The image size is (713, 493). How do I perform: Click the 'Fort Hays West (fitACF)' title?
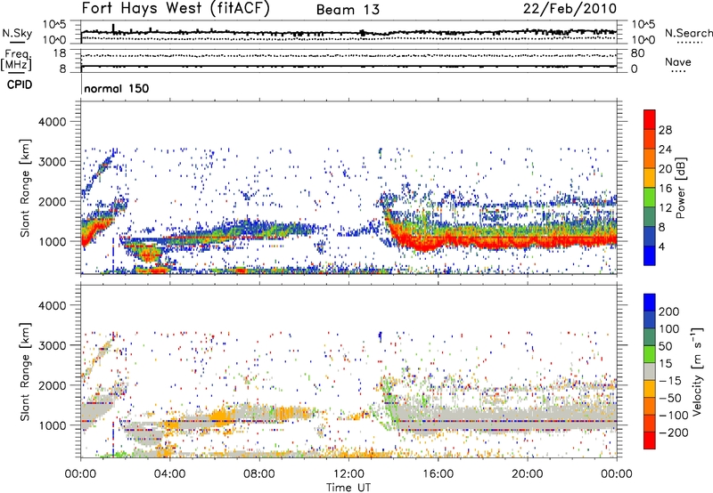[x=176, y=9]
